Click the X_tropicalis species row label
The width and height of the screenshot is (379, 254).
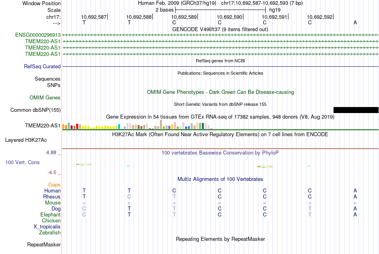(x=47, y=227)
